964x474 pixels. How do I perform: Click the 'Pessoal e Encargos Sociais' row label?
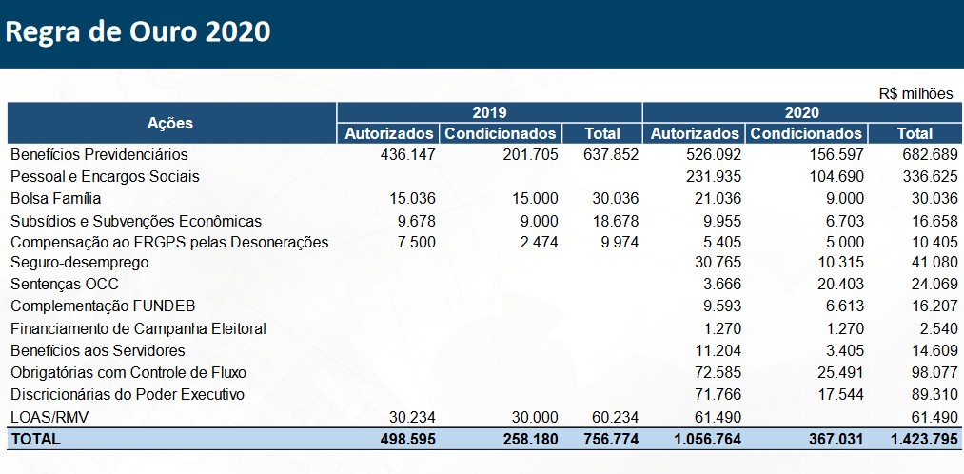pos(105,176)
